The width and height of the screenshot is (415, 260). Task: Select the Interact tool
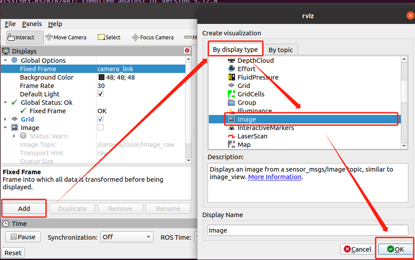[25, 37]
